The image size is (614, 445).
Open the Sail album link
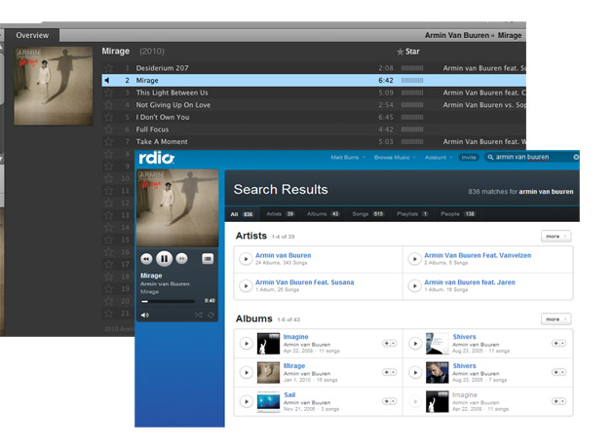pos(289,395)
